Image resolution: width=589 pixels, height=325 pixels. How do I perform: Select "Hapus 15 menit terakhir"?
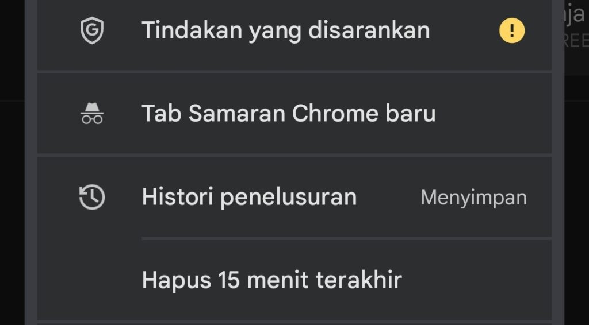(271, 280)
